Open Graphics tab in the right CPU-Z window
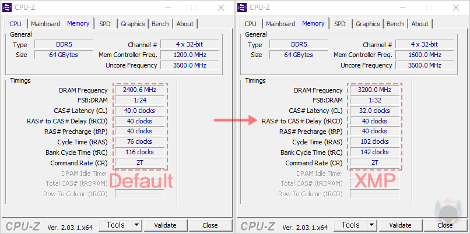This screenshot has height=234, width=470. click(x=368, y=24)
